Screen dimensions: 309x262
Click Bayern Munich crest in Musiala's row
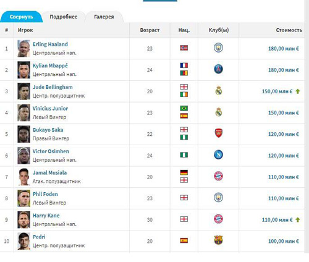pyautogui.click(x=218, y=176)
